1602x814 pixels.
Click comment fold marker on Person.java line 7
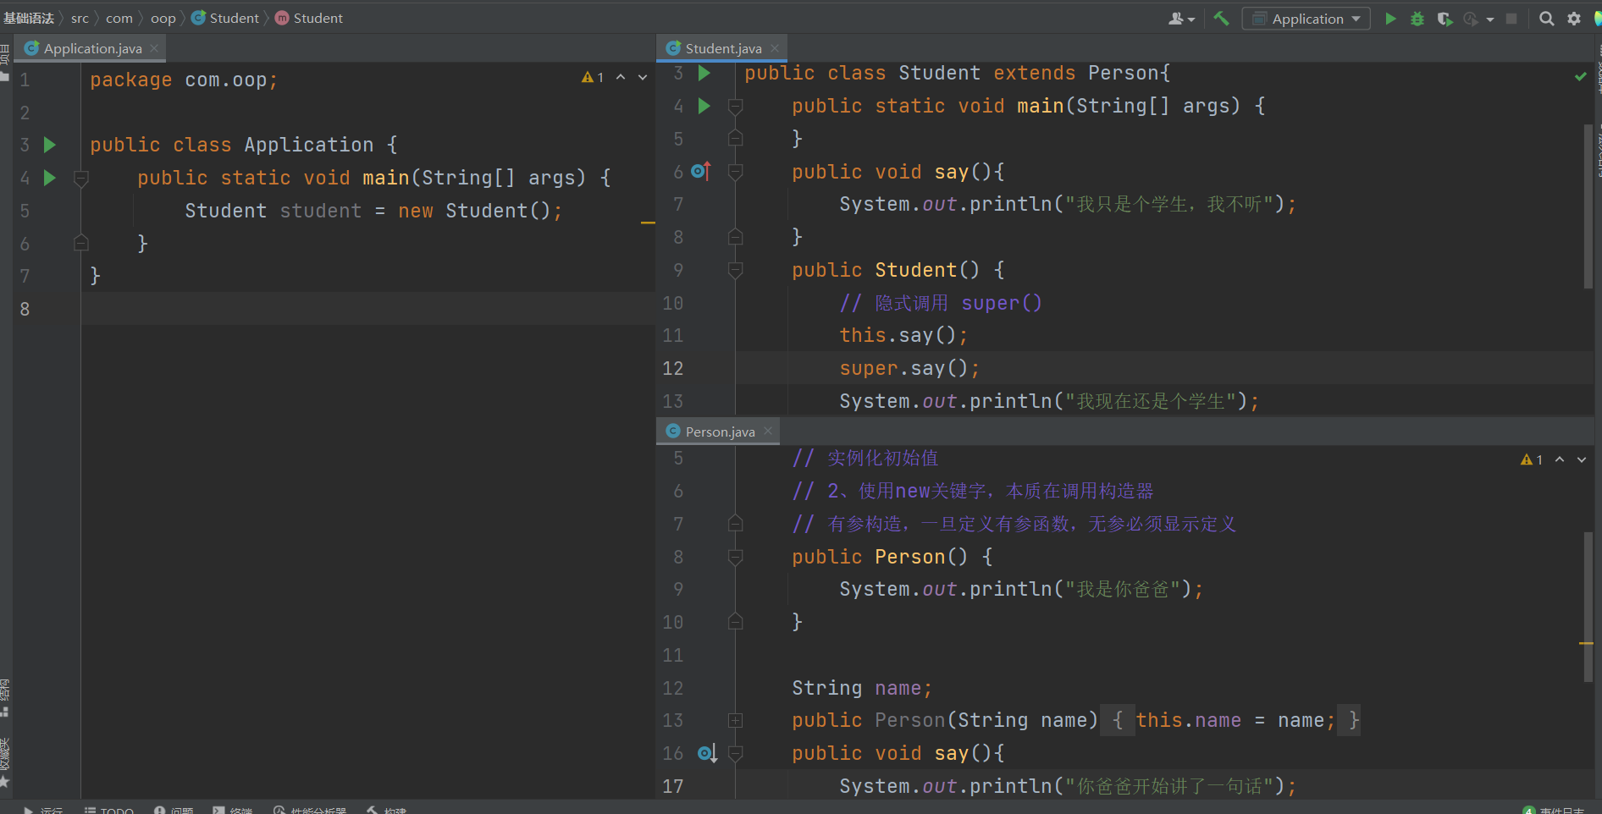(736, 524)
